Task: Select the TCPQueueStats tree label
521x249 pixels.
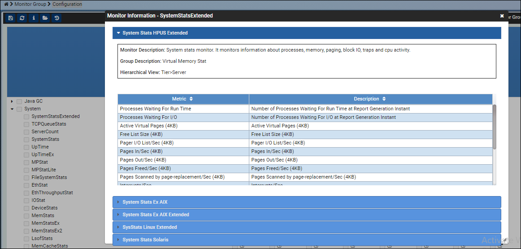Action: 49,124
